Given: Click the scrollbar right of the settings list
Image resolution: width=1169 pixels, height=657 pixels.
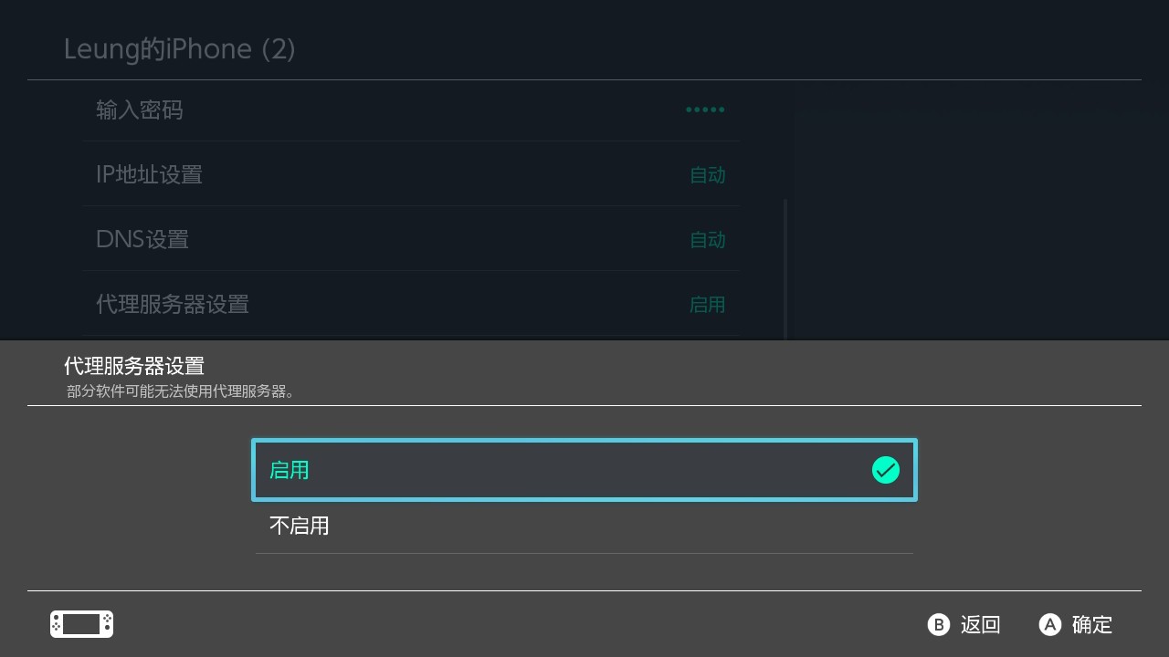Looking at the screenshot, I should point(785,265).
